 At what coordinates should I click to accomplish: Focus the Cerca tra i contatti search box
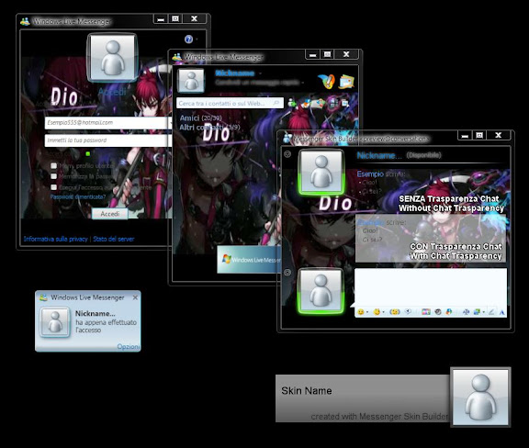pos(231,103)
